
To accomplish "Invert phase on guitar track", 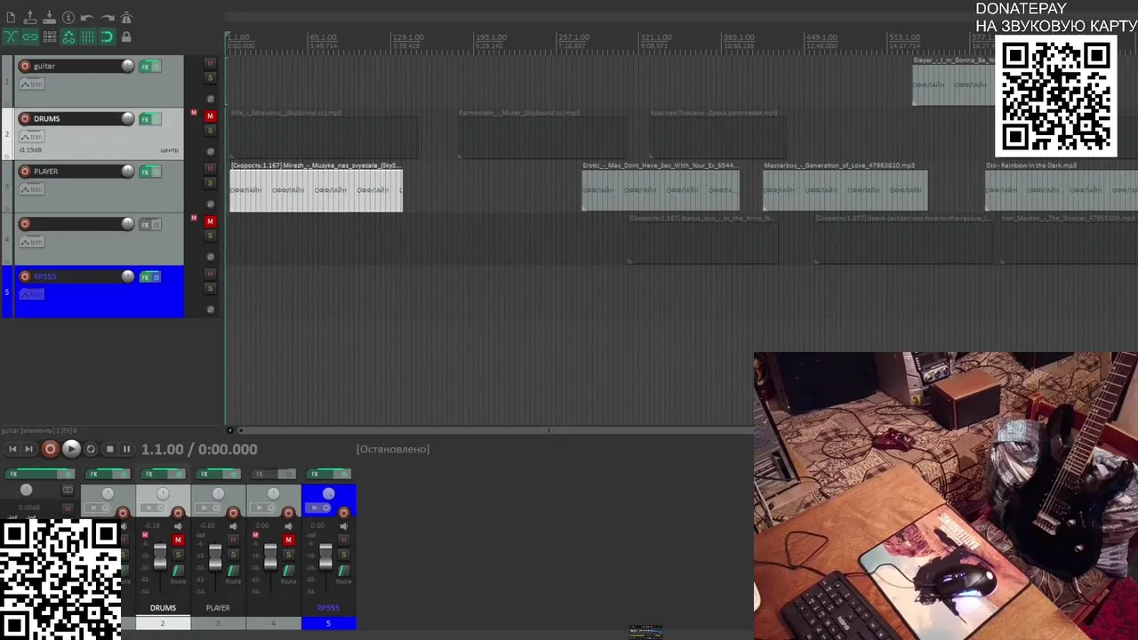I will pos(210,99).
